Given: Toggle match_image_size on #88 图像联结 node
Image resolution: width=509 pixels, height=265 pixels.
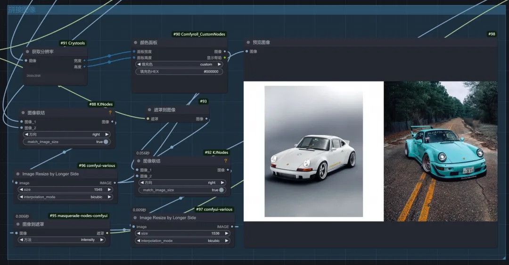Looking at the screenshot, I should tap(66, 141).
